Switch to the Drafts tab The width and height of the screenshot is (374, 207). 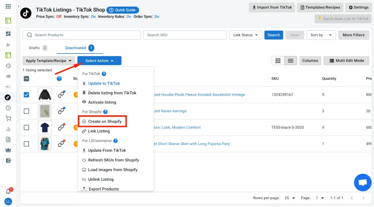click(38, 48)
